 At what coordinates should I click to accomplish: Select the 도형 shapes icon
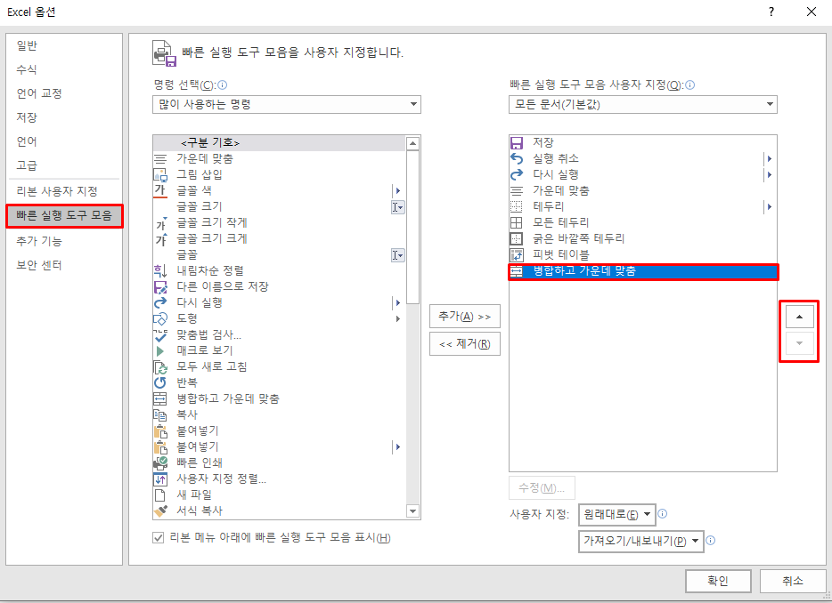(x=160, y=318)
